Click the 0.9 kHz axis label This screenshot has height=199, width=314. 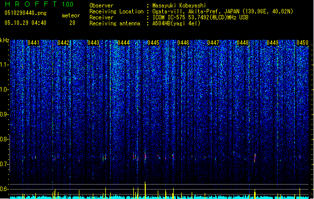(4, 114)
